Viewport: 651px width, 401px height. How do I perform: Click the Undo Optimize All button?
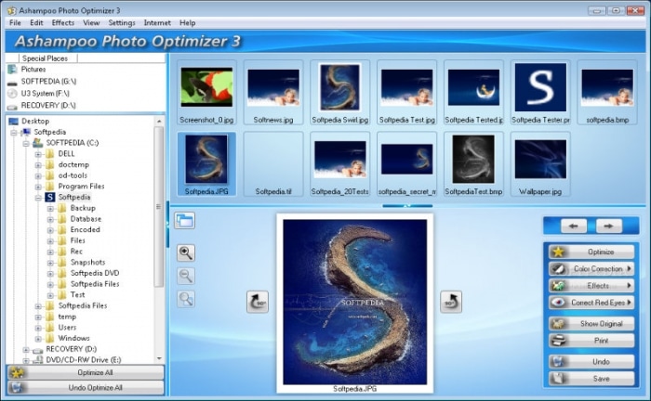click(86, 388)
